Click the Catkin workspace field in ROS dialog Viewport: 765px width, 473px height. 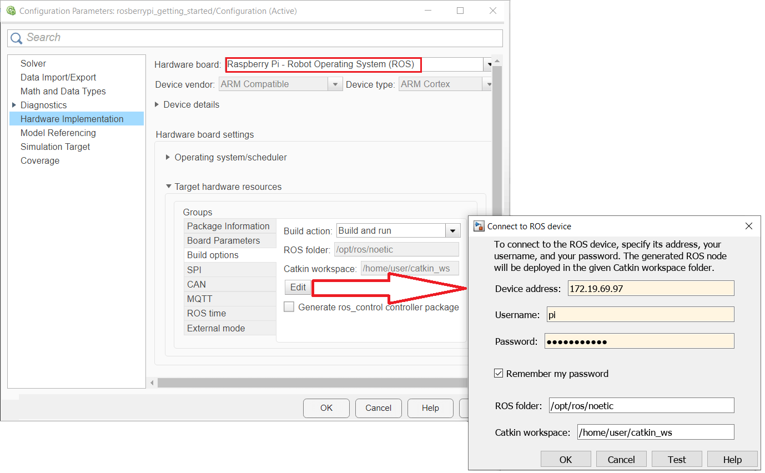tap(656, 432)
